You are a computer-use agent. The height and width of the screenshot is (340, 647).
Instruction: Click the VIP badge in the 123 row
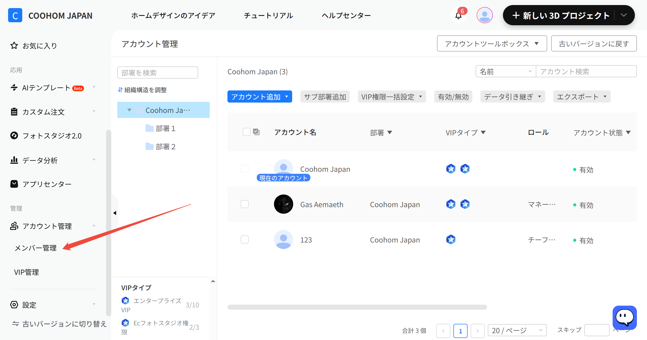pyautogui.click(x=451, y=239)
